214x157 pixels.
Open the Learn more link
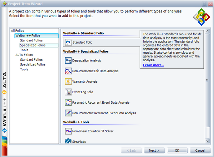click(x=153, y=65)
